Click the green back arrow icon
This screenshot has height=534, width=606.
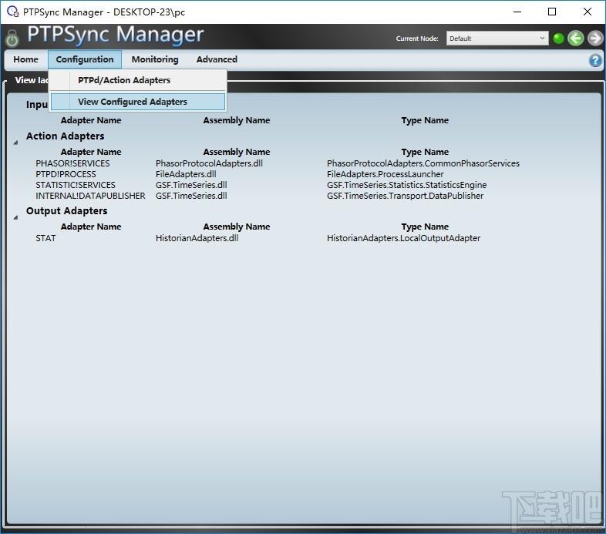(x=575, y=39)
